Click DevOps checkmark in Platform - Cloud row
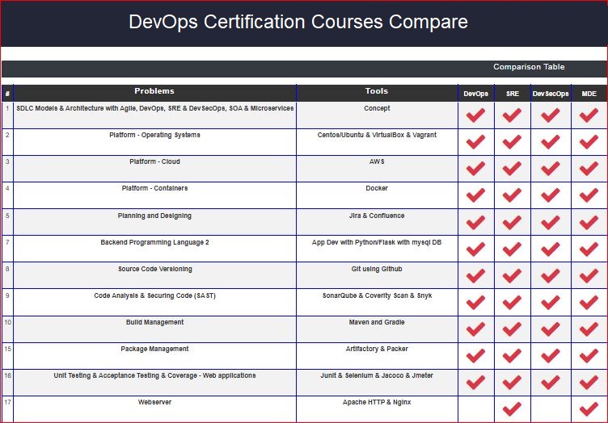Viewport: 608px width, 423px height. 476,169
